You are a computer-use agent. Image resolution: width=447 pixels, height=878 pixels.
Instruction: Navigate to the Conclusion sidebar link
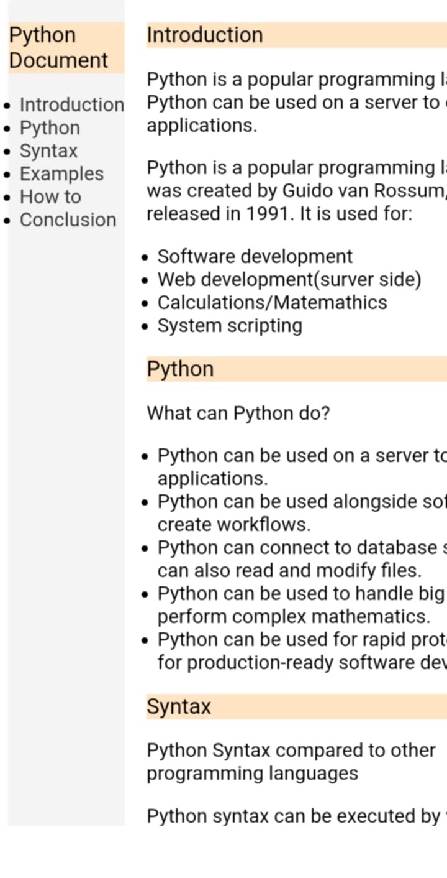(68, 220)
